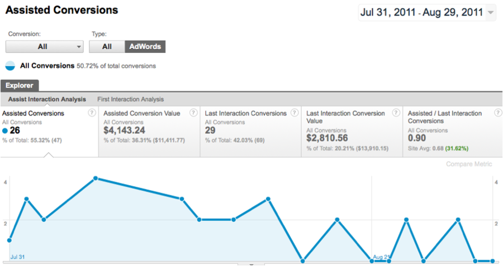Select the AdWords type toggle button
503x266 pixels.
[145, 47]
